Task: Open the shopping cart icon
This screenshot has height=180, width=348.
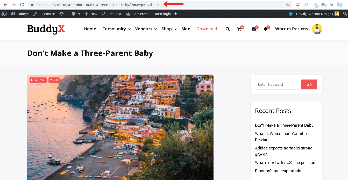Action: point(240,29)
